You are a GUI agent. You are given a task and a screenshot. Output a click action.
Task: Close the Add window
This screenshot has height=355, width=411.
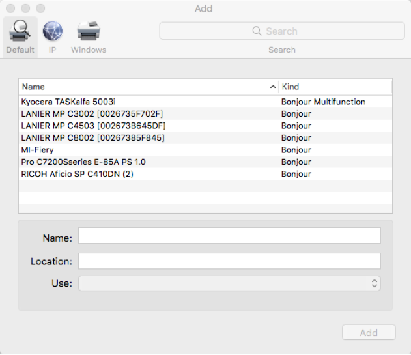coord(10,8)
